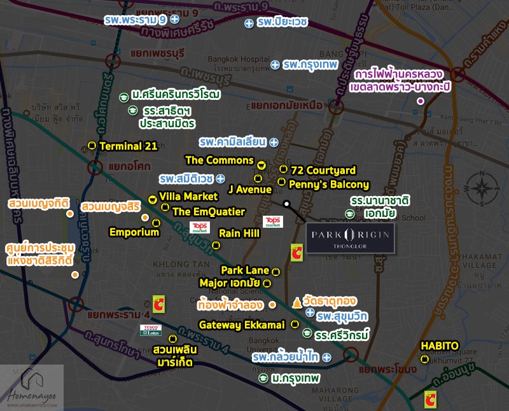Click the shopping icon beside 72 Courtyard
Image resolution: width=509 pixels, height=411 pixels.
click(283, 169)
